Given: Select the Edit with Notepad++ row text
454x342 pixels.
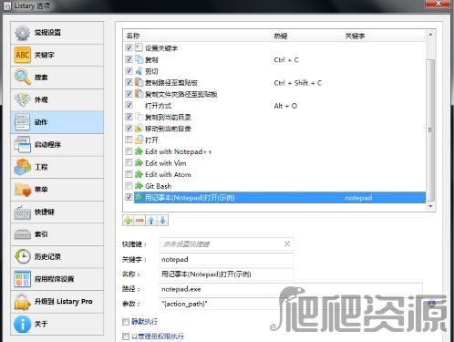Looking at the screenshot, I should [x=178, y=151].
